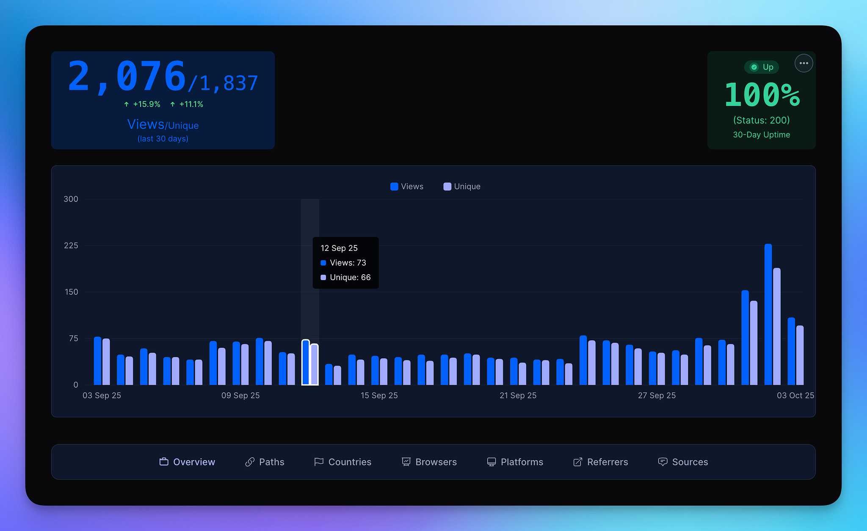The height and width of the screenshot is (531, 867).
Task: Click the Countries flag icon
Action: tap(319, 462)
